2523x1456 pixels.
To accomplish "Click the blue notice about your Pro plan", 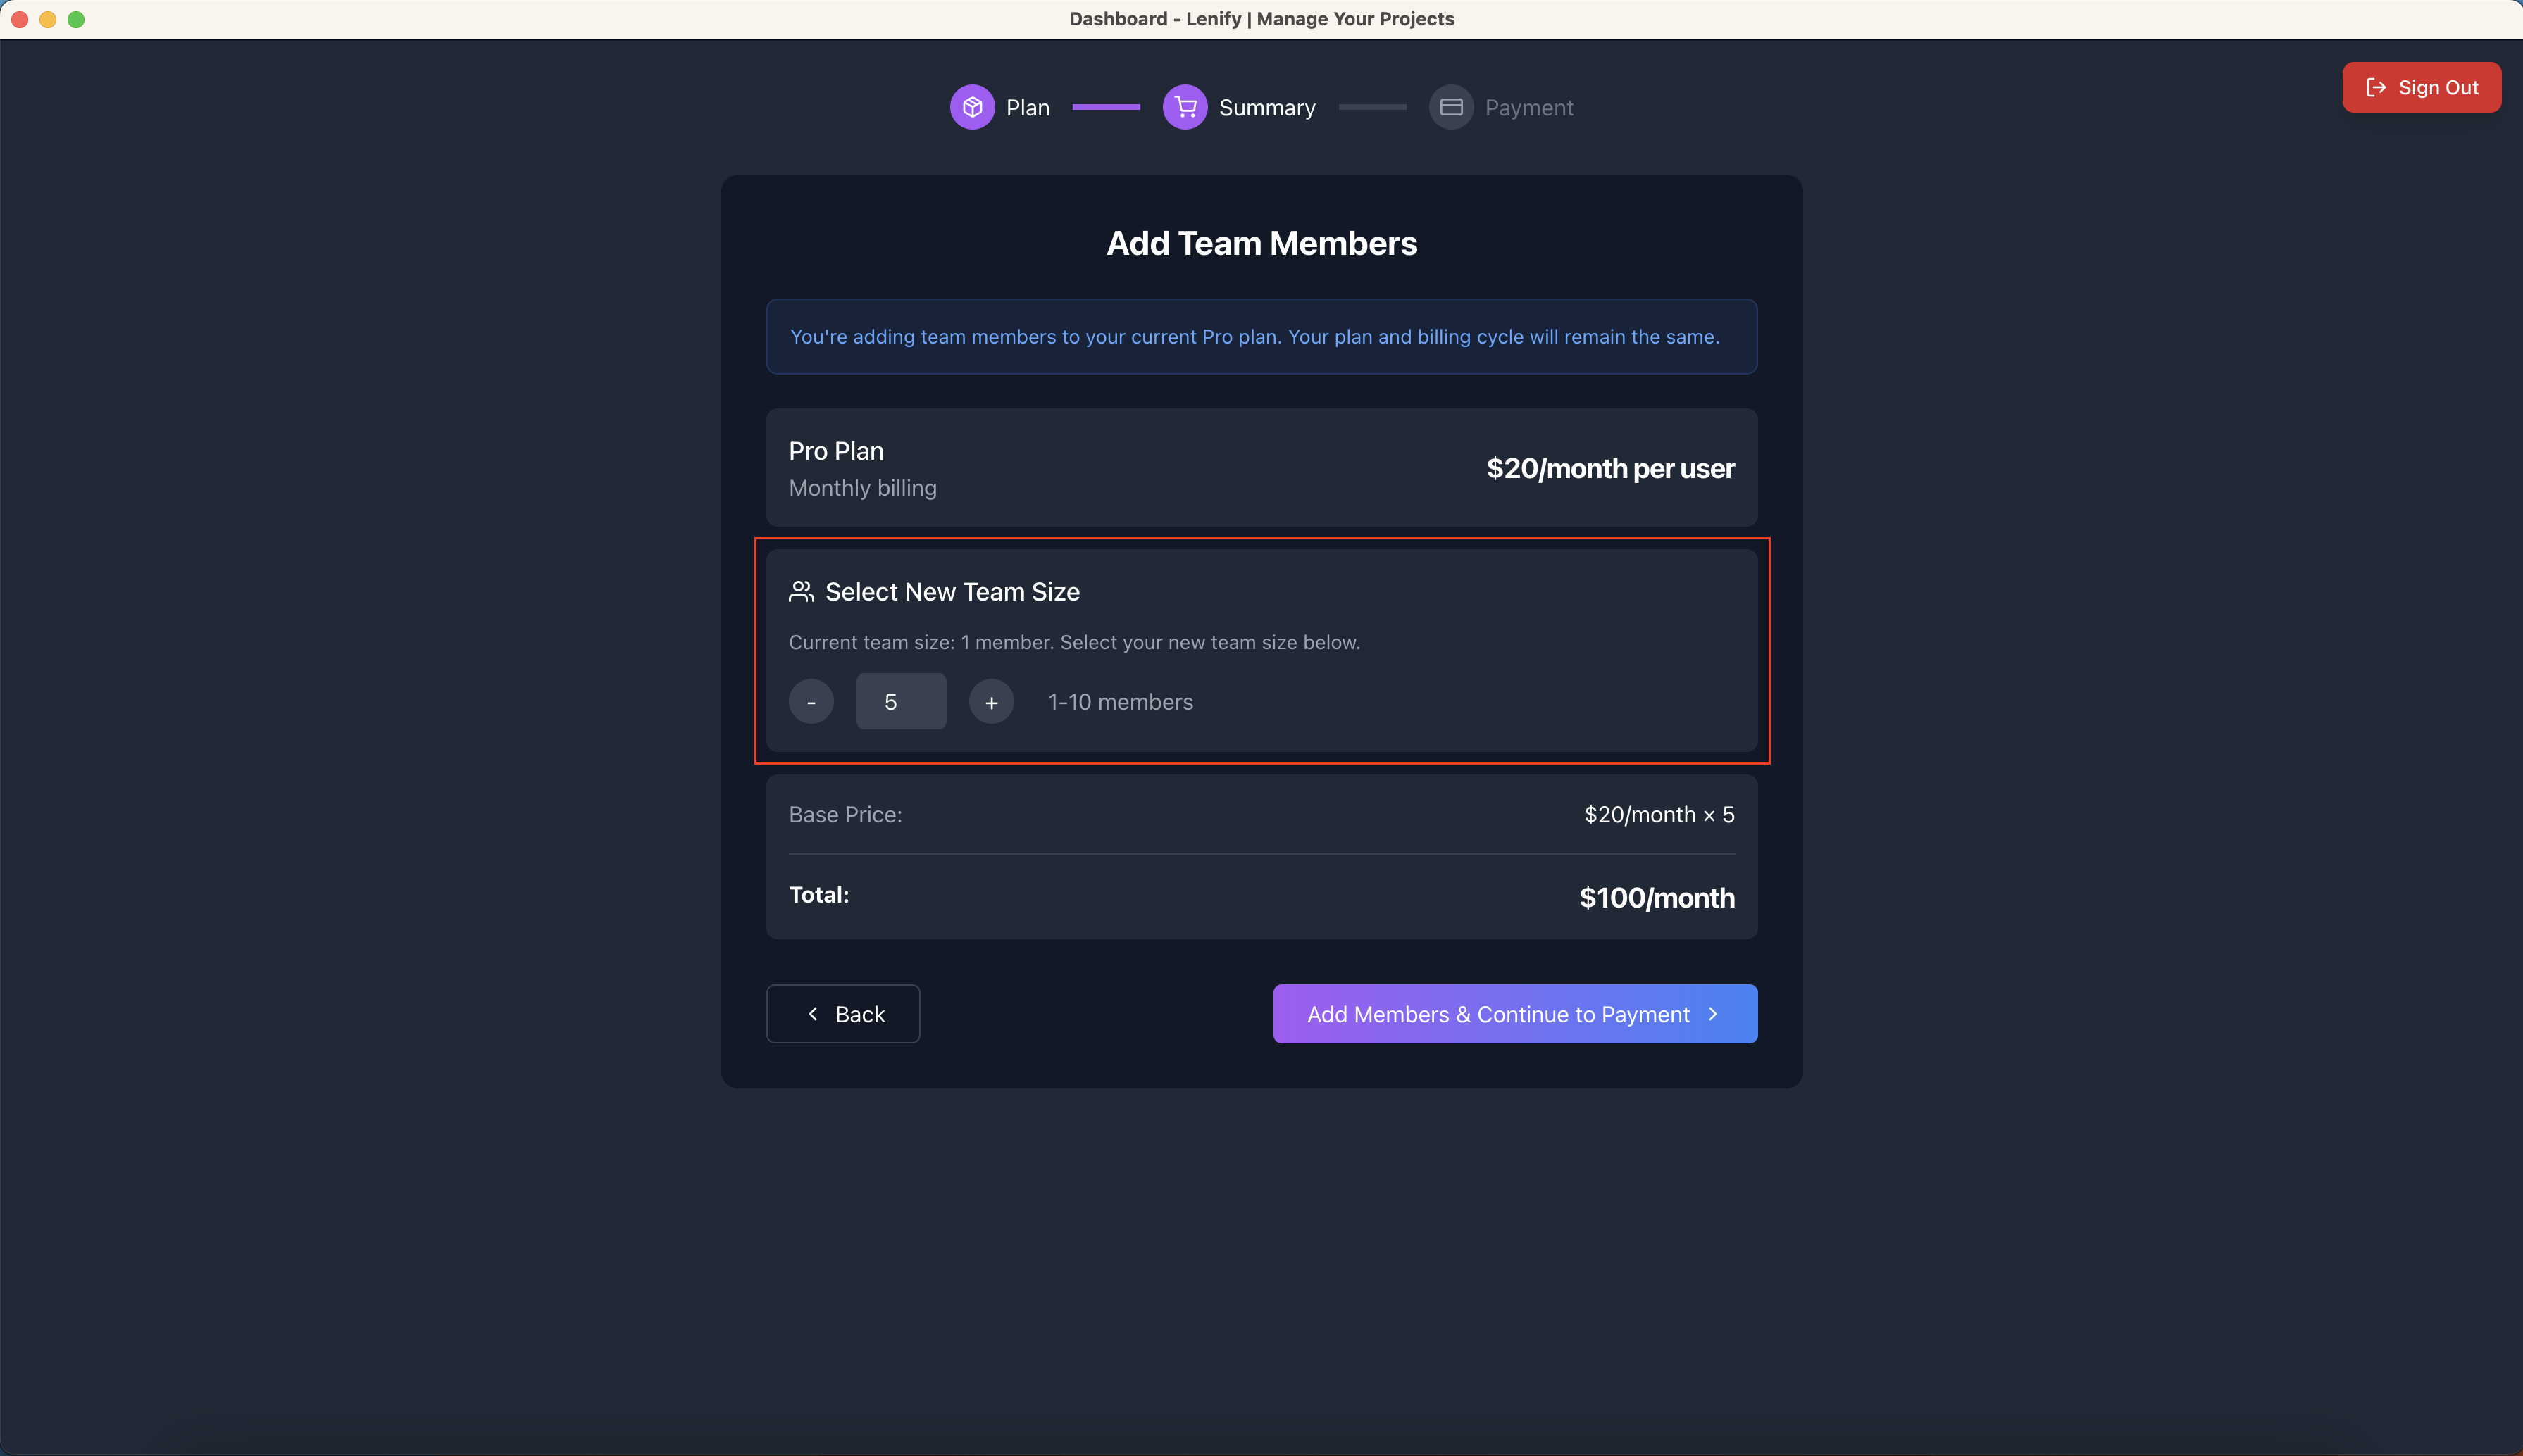I will click(1261, 336).
